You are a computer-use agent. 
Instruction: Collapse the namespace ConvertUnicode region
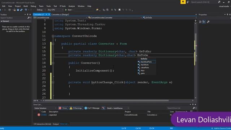tap(53, 36)
